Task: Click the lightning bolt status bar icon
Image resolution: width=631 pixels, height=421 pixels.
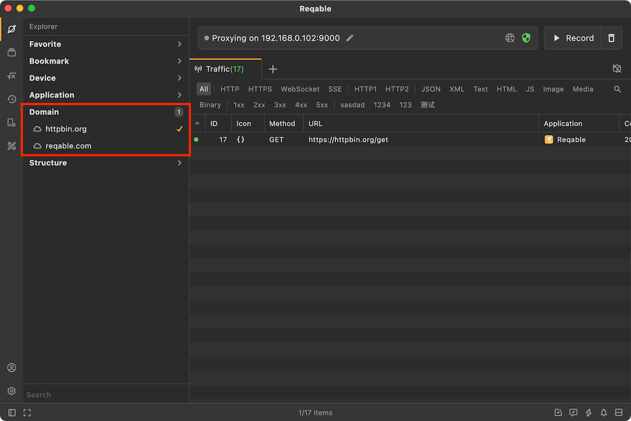Action: click(589, 412)
